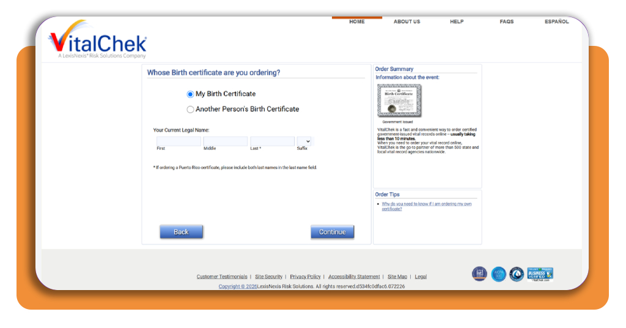
Task: Open the ABOUT US page
Action: [407, 21]
